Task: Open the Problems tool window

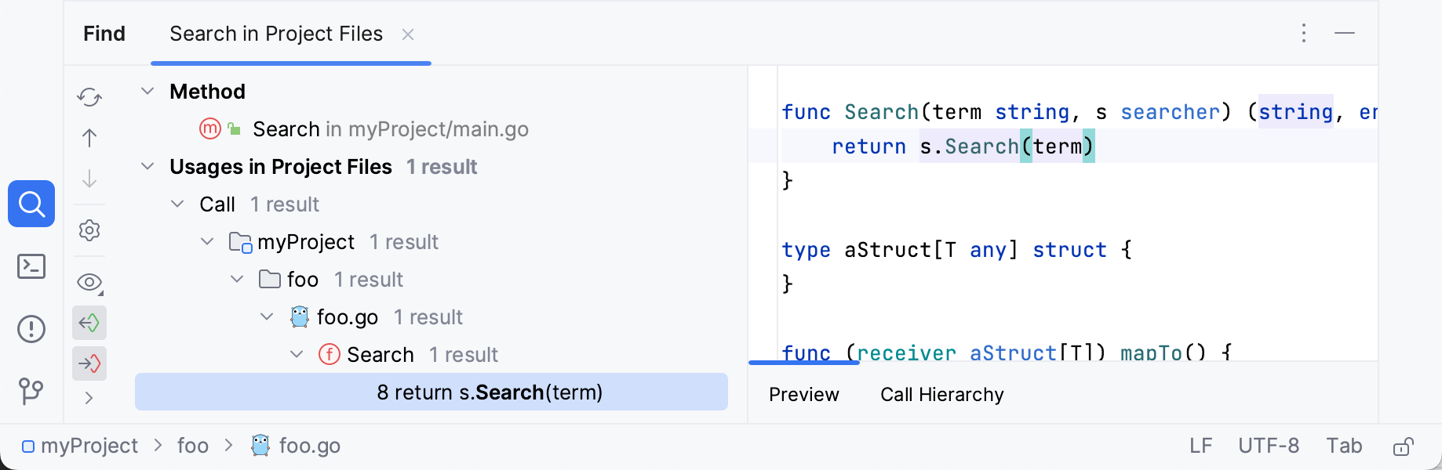Action: (31, 329)
